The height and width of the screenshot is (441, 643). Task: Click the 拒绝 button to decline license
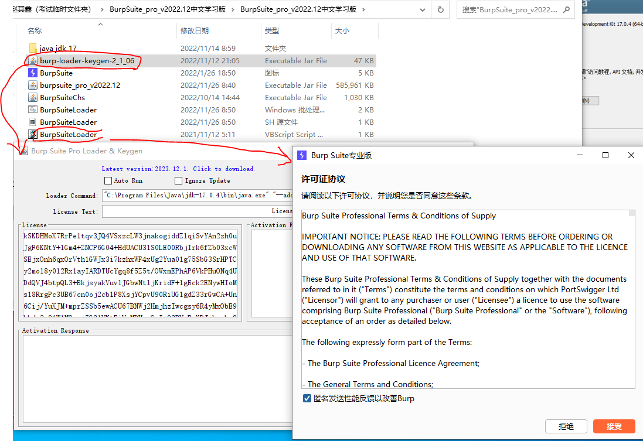566,426
